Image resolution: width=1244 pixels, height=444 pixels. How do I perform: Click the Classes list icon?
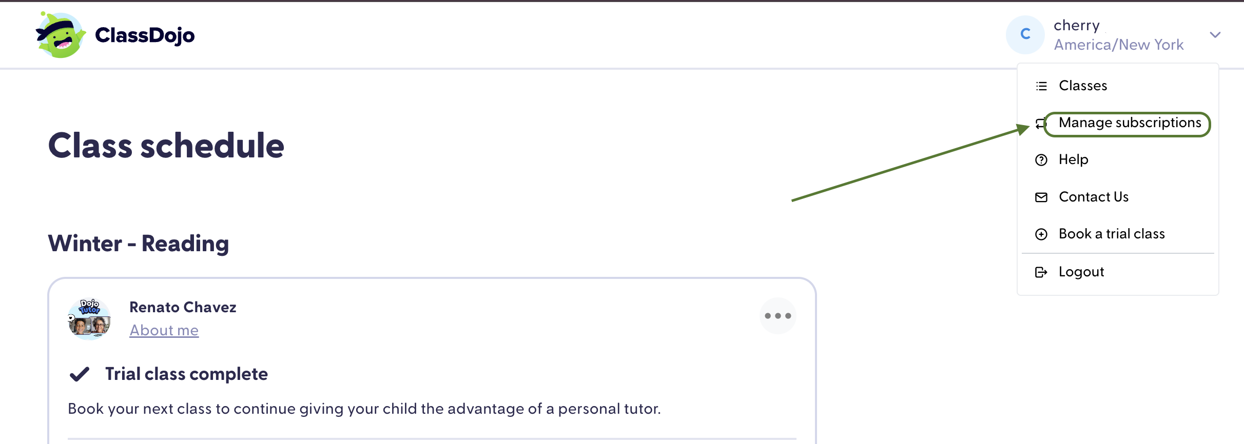point(1041,86)
